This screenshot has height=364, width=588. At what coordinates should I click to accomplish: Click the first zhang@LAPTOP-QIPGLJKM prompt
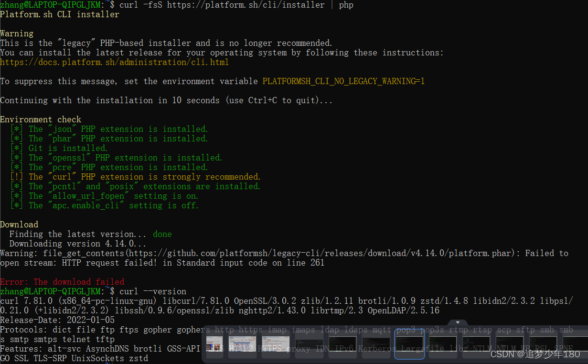[x=50, y=5]
